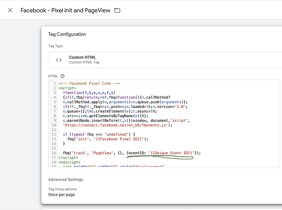Click the Tag Configuration heading
The height and width of the screenshot is (210, 282).
[67, 34]
